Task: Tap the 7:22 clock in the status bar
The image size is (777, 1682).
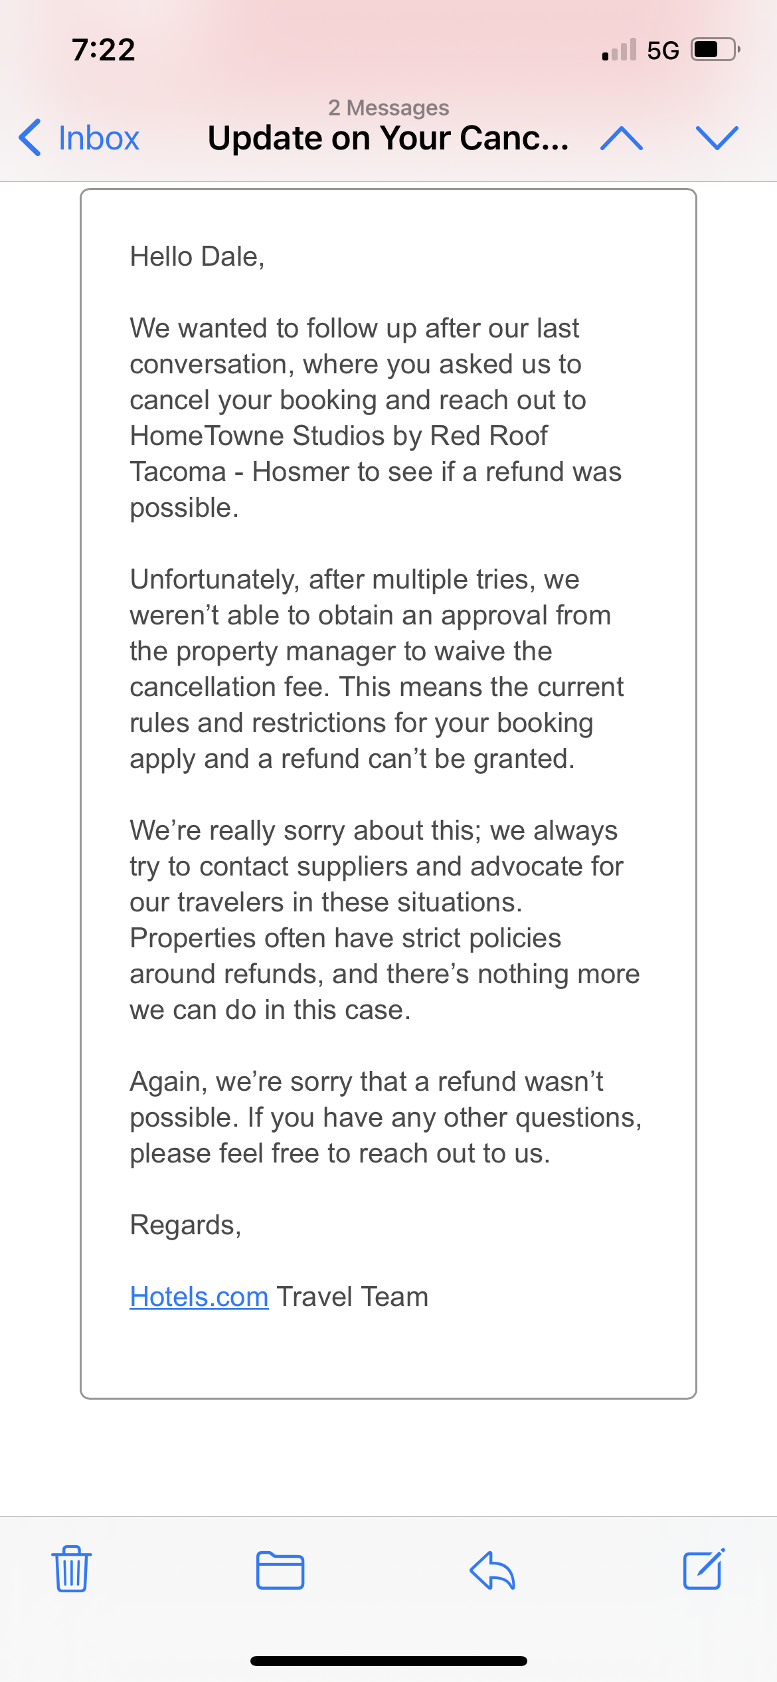Action: coord(103,48)
